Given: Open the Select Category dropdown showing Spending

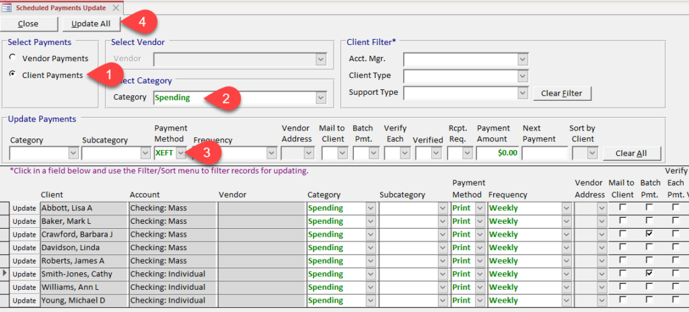Looking at the screenshot, I should click(x=321, y=98).
